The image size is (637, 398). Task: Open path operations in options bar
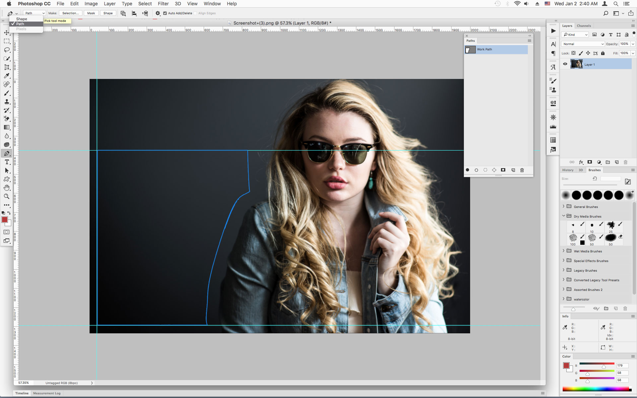tap(123, 13)
